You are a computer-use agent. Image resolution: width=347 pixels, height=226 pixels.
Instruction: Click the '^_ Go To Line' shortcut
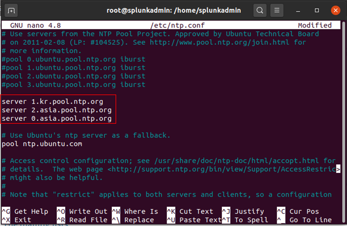pyautogui.click(x=304, y=220)
